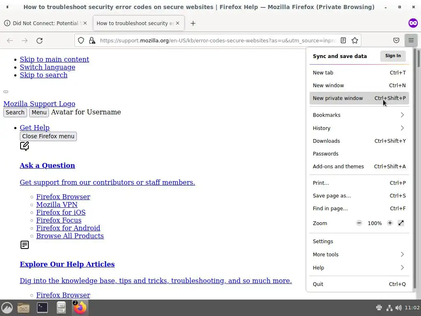Open the 'Mozilla VPN' link

tap(57, 204)
